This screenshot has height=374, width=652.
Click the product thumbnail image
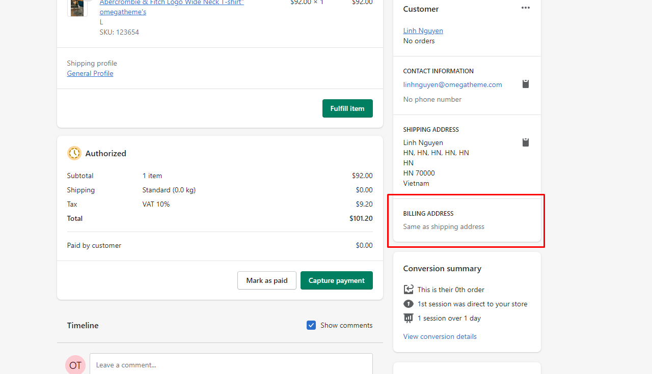77,8
